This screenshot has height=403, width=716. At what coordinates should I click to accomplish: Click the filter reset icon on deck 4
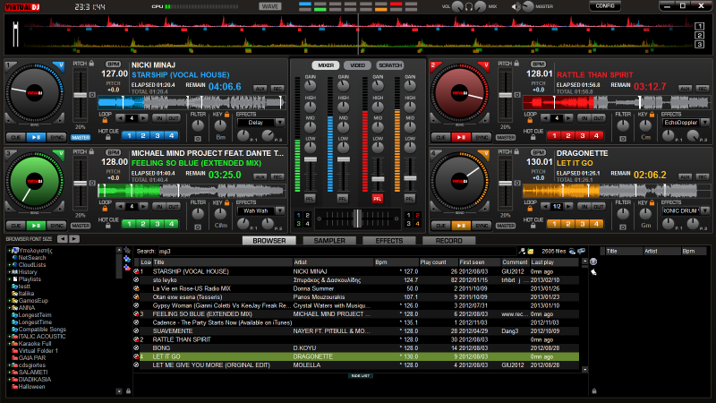(623, 227)
